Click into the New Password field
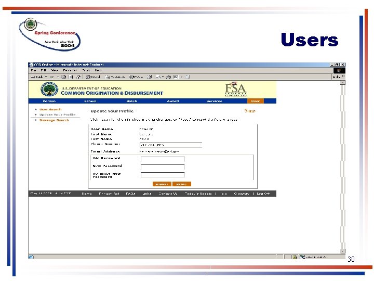The height and width of the screenshot is (281, 374). [163, 167]
